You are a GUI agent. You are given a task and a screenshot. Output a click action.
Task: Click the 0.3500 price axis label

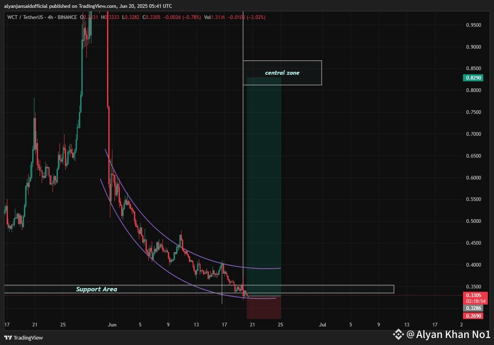coord(473,286)
